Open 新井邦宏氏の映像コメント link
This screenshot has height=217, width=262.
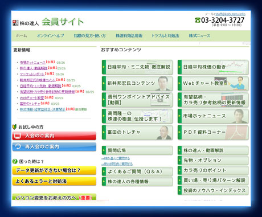click(38, 80)
